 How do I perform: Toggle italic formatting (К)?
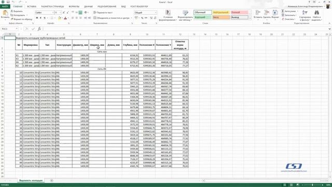point(40,18)
